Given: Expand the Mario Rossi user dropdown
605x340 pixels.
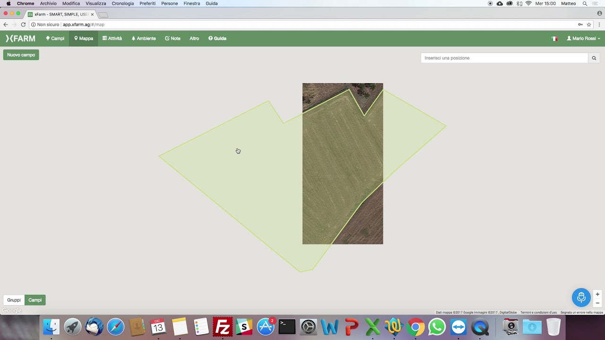Looking at the screenshot, I should pyautogui.click(x=584, y=39).
